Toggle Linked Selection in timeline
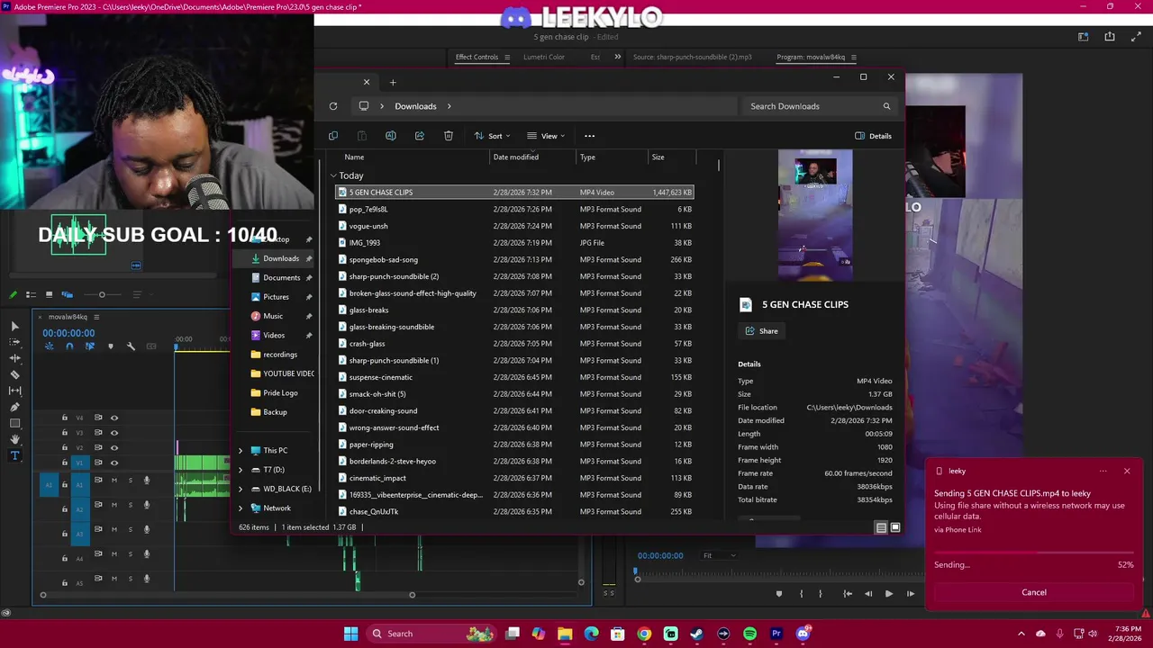This screenshot has height=648, width=1153. pyautogui.click(x=89, y=346)
